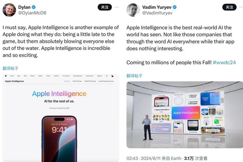Click the Apple logo in embedded navbar
This screenshot has height=162, width=243.
6,76
